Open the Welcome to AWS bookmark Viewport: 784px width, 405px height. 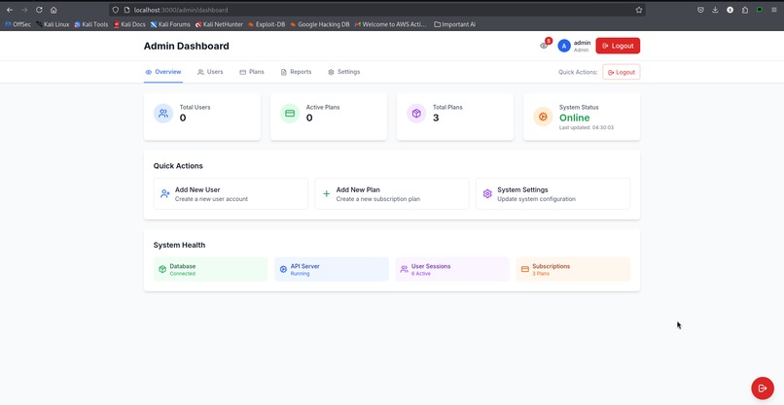390,24
